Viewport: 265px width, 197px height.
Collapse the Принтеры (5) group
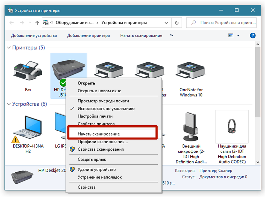pos(9,48)
